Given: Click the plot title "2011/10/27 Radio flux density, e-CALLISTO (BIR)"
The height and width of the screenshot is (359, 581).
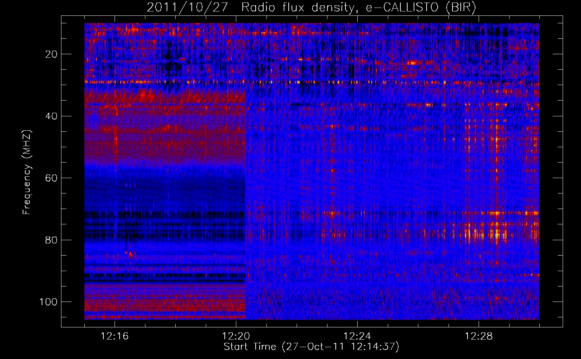Looking at the screenshot, I should 311,8.
